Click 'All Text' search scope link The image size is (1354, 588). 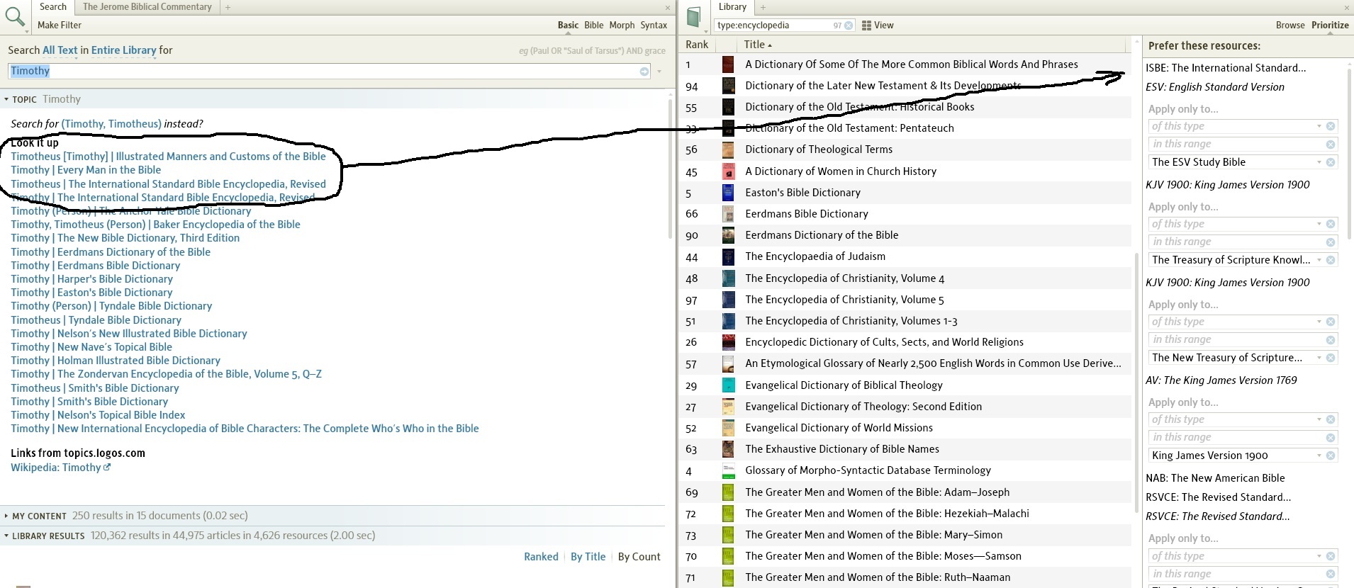coord(60,50)
